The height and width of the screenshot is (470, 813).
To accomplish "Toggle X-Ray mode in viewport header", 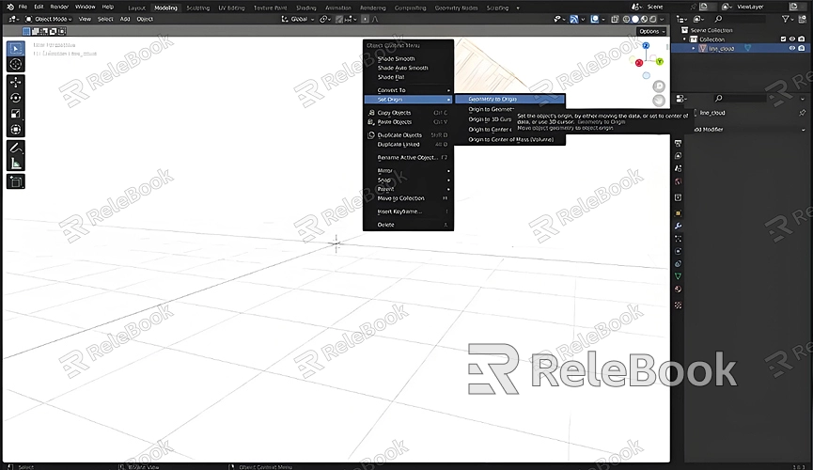I will pos(615,19).
